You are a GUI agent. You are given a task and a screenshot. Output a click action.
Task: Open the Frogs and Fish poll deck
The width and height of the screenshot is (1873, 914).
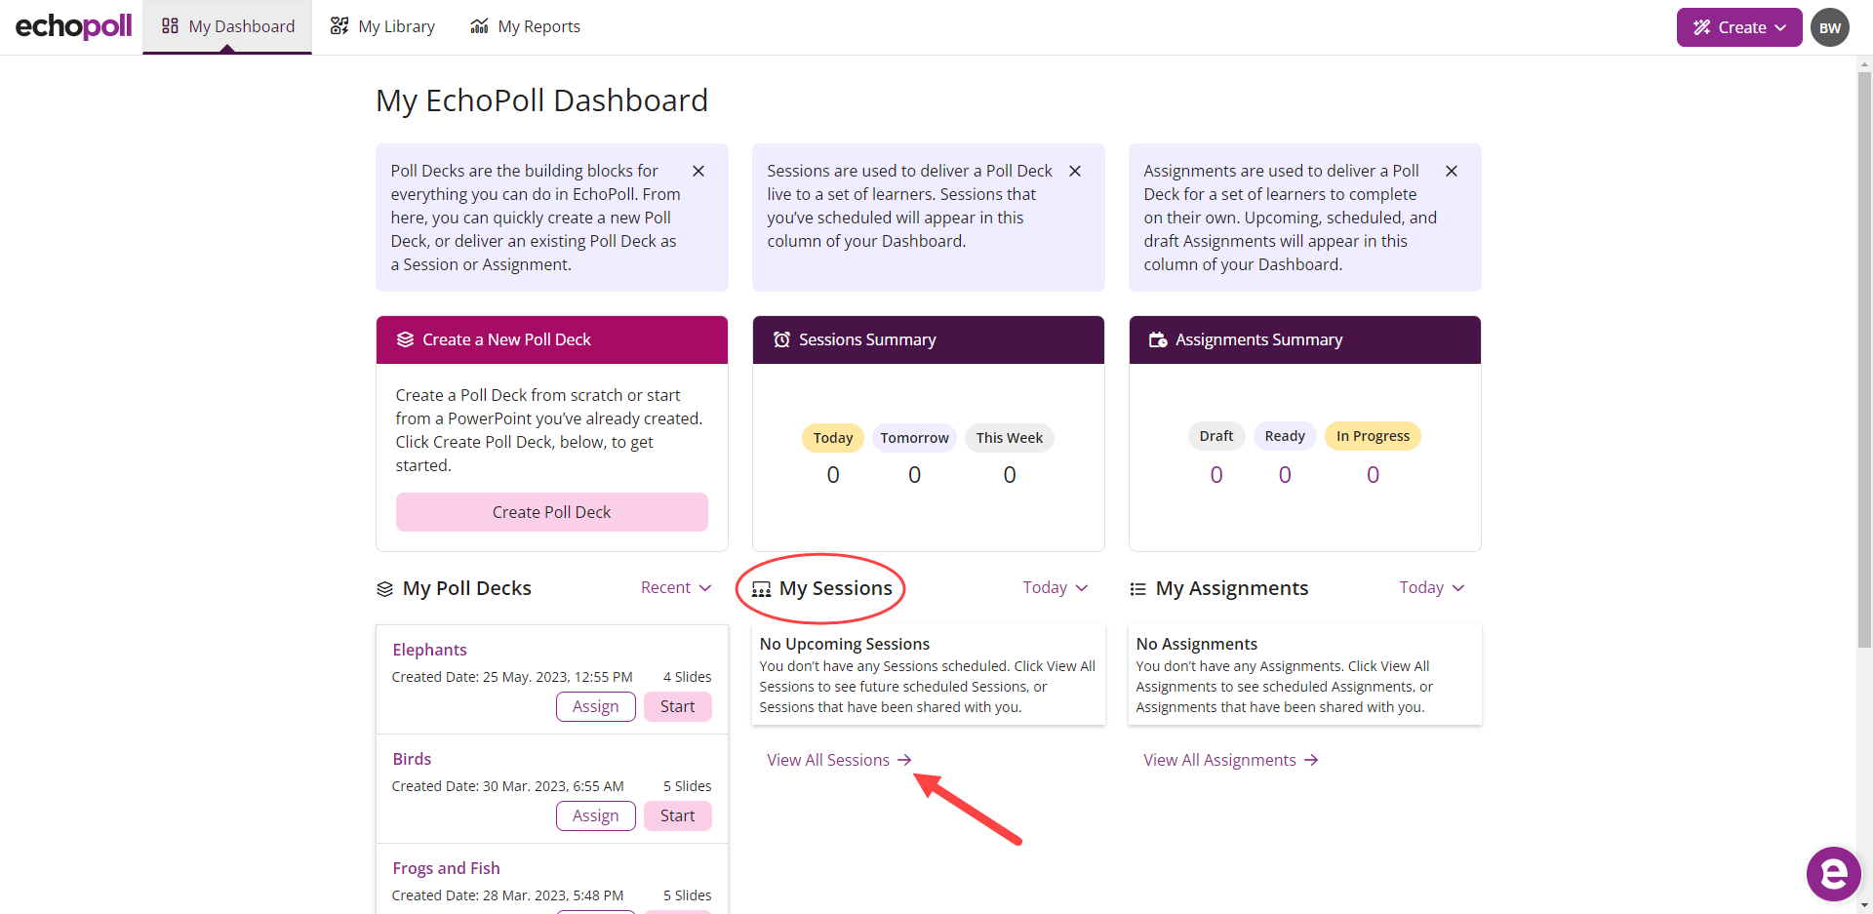click(x=446, y=868)
